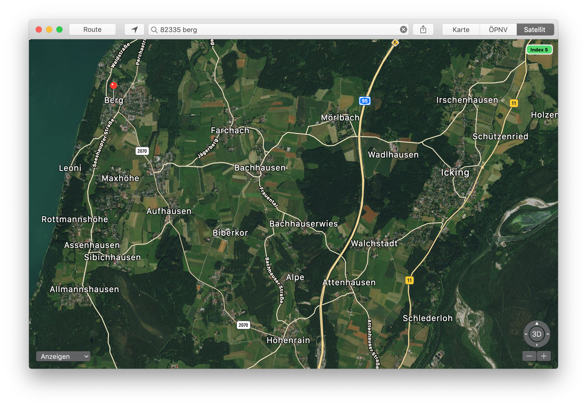Toggle the 3D view button
This screenshot has height=407, width=587.
click(x=537, y=334)
